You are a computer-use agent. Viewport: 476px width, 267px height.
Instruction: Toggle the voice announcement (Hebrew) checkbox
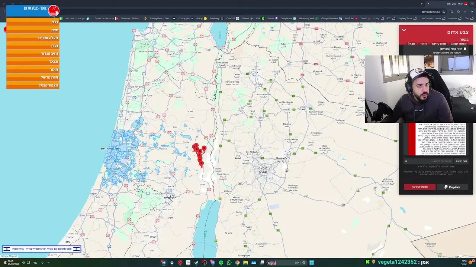[x=465, y=49]
